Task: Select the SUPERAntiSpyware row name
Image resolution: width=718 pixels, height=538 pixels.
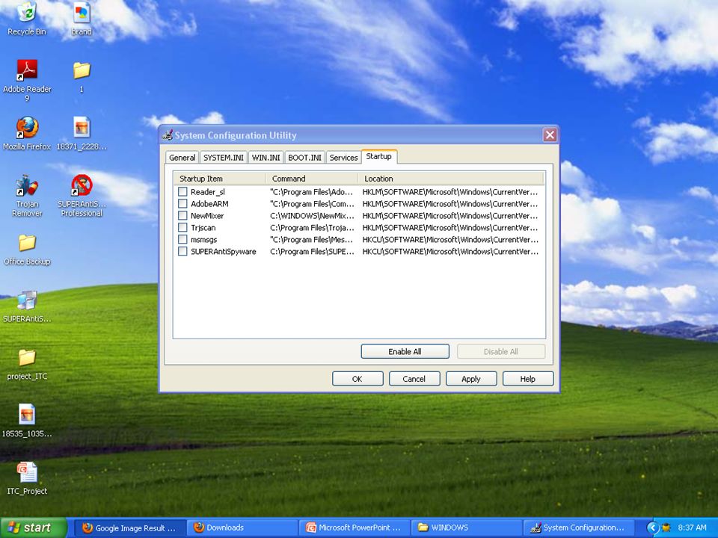Action: 224,251
